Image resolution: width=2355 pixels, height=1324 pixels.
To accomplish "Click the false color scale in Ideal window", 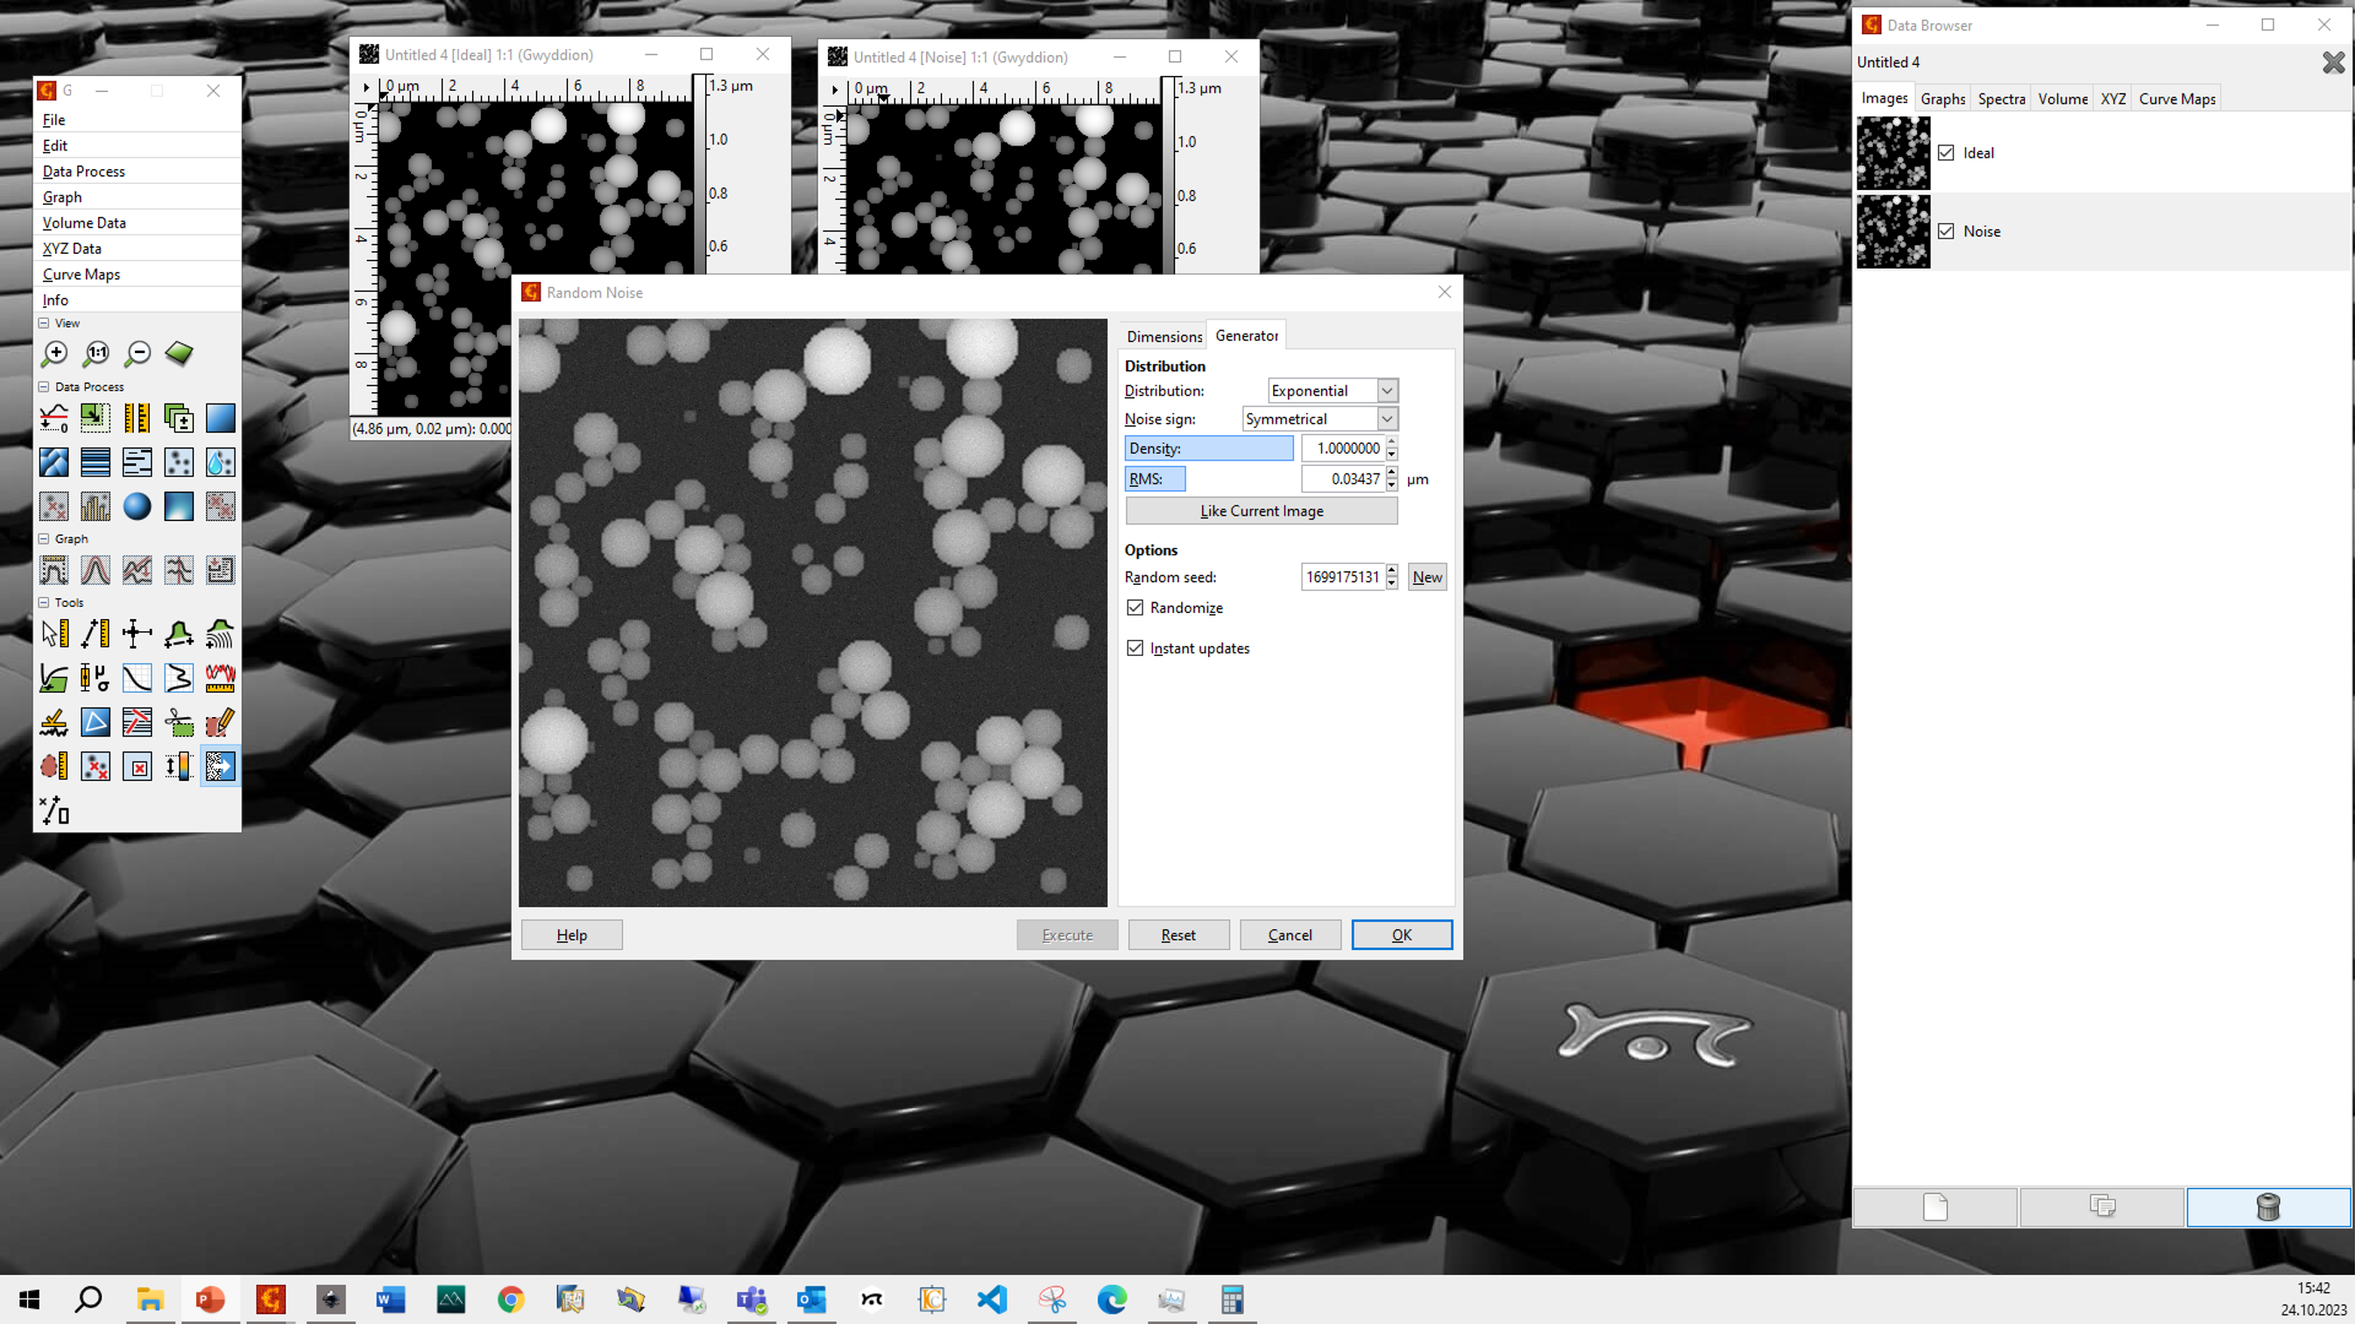I will pos(698,173).
